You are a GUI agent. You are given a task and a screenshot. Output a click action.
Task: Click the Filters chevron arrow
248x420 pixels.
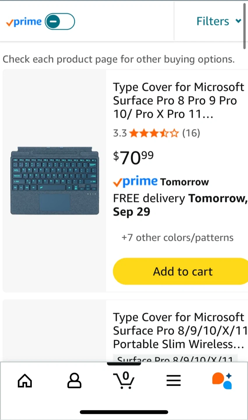238,21
